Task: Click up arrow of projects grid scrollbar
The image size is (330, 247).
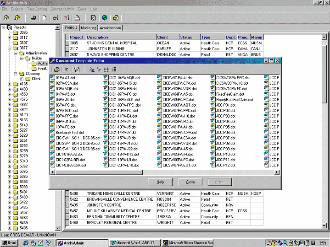Action: coord(324,37)
